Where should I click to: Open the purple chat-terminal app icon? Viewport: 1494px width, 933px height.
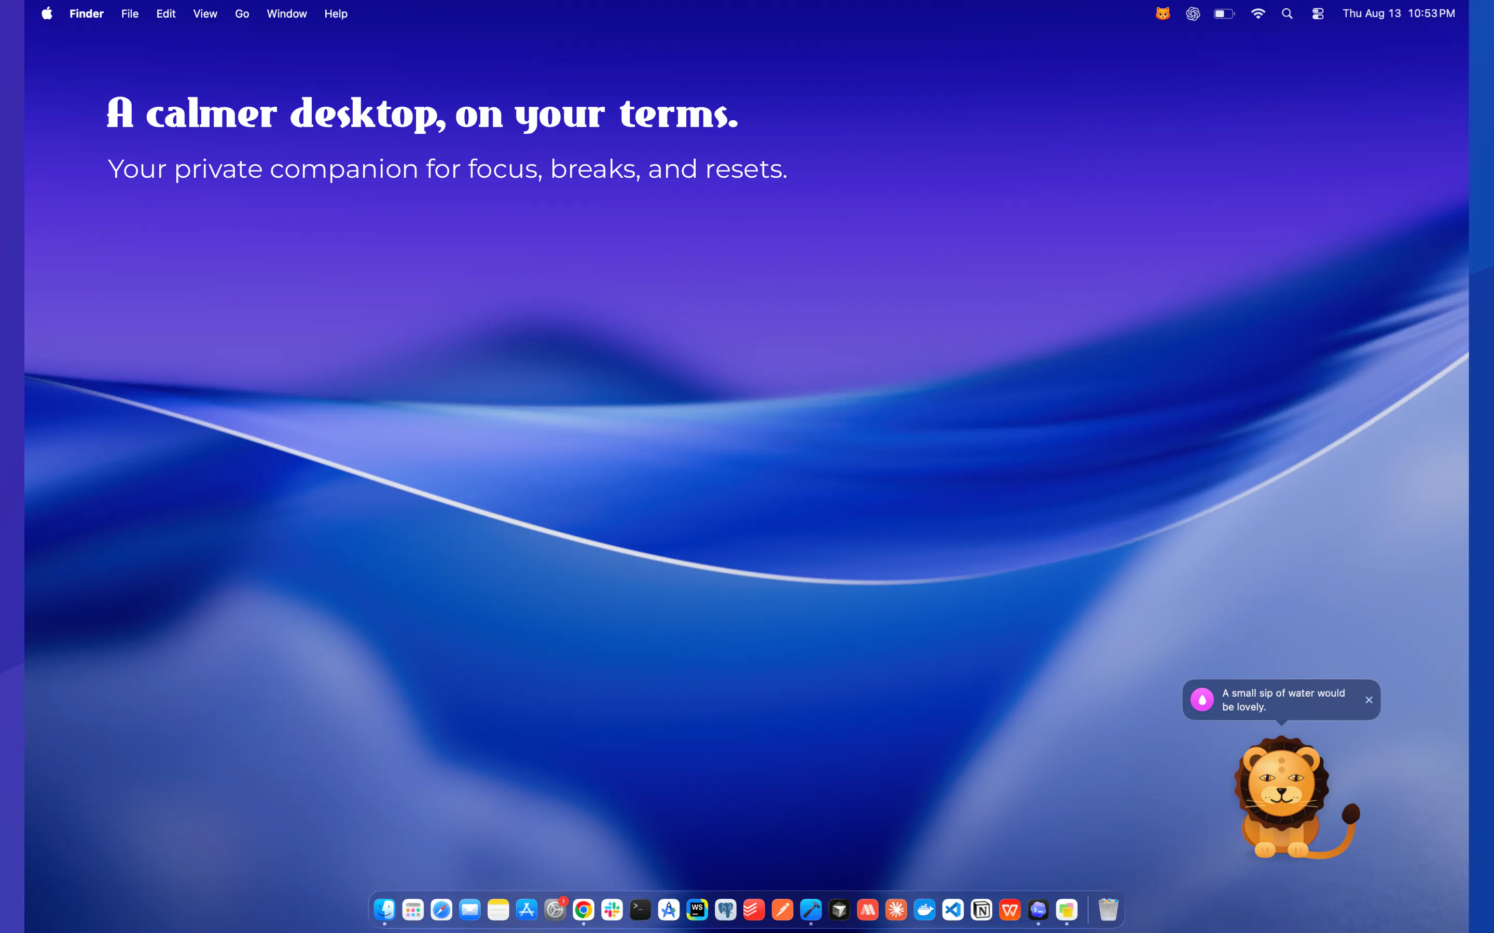1038,910
